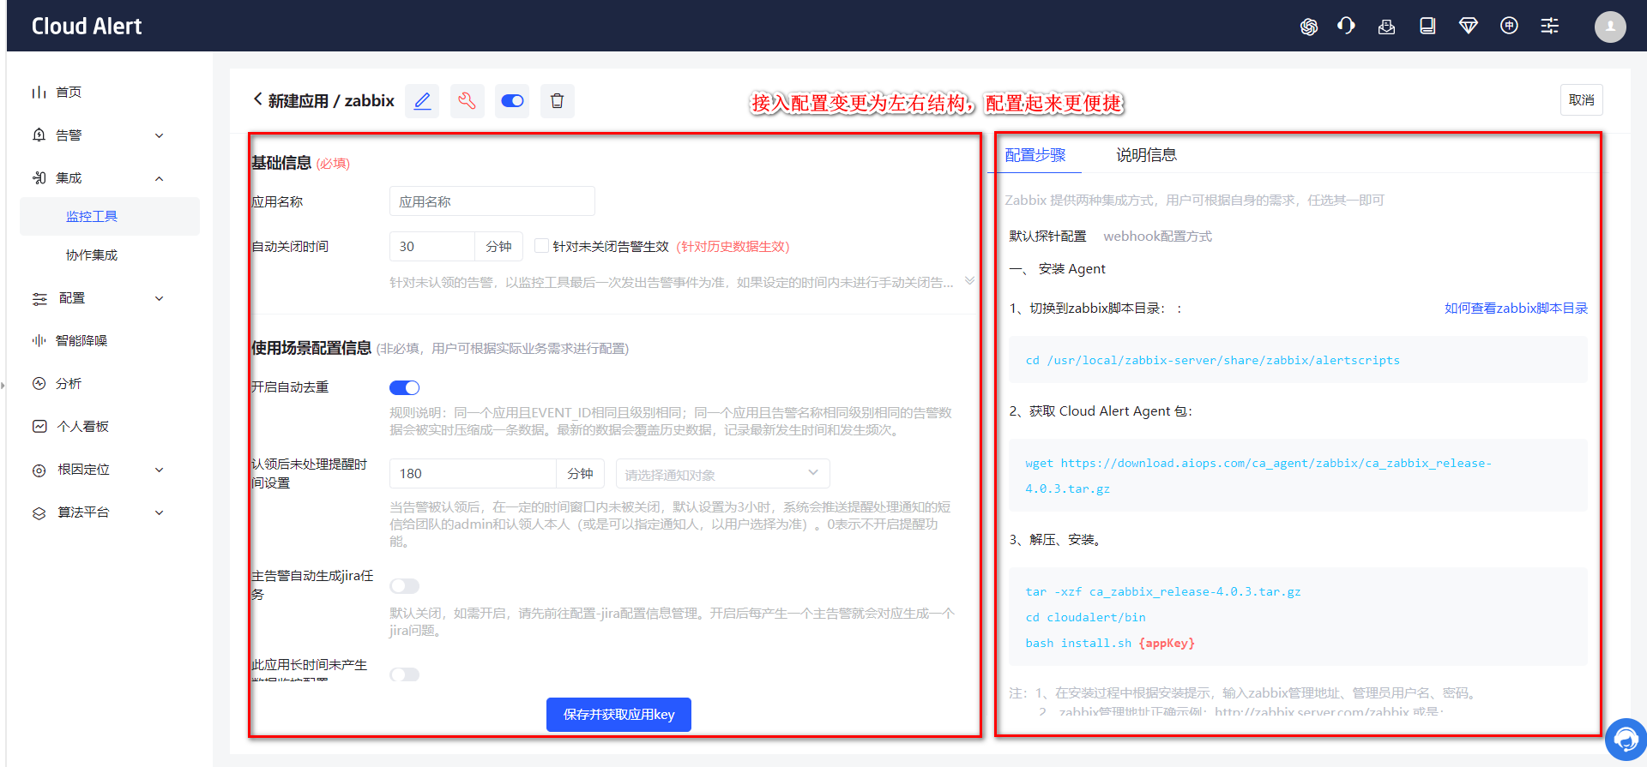Click the 分析 clock icon in sidebar

[39, 383]
